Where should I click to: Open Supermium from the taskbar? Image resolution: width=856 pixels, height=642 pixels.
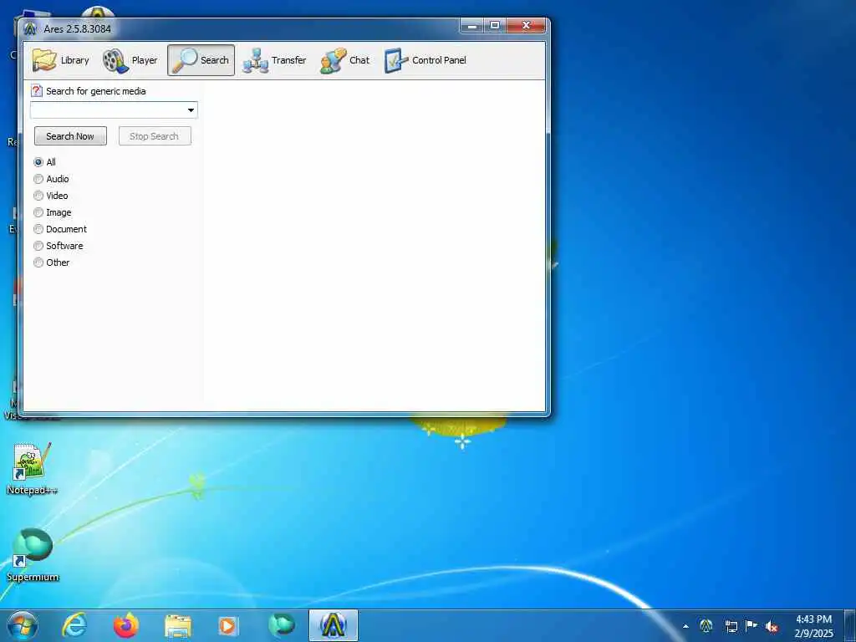pyautogui.click(x=281, y=625)
